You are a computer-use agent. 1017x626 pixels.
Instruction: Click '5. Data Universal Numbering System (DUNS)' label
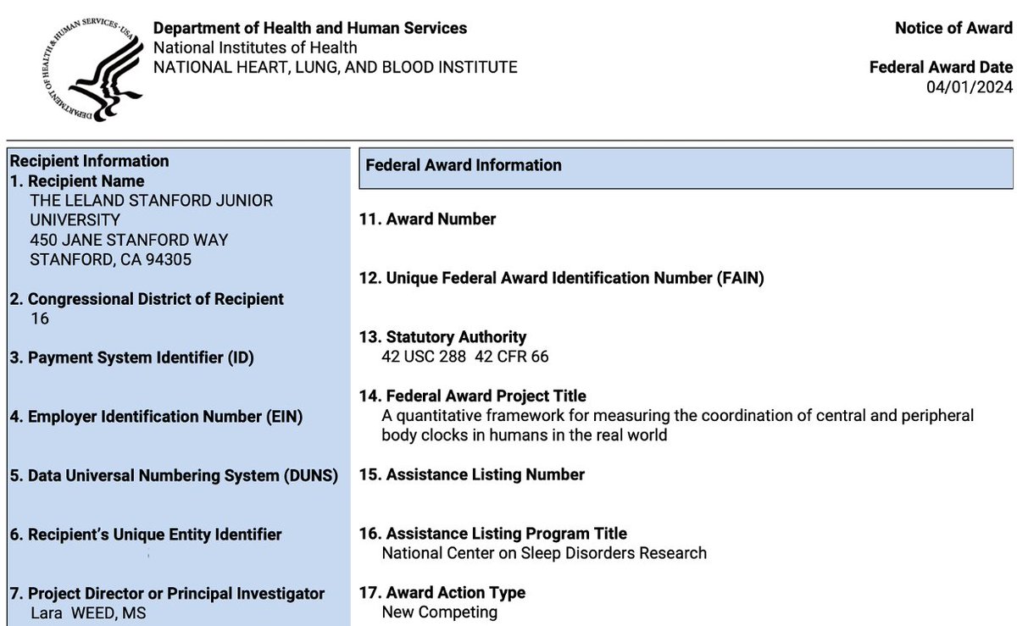174,475
